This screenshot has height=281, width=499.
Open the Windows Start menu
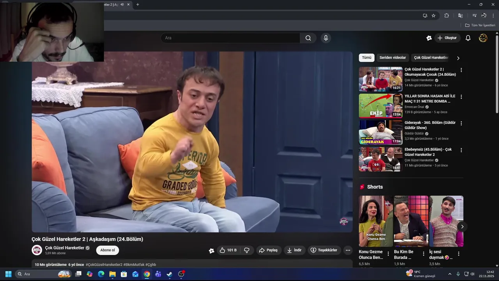point(8,274)
